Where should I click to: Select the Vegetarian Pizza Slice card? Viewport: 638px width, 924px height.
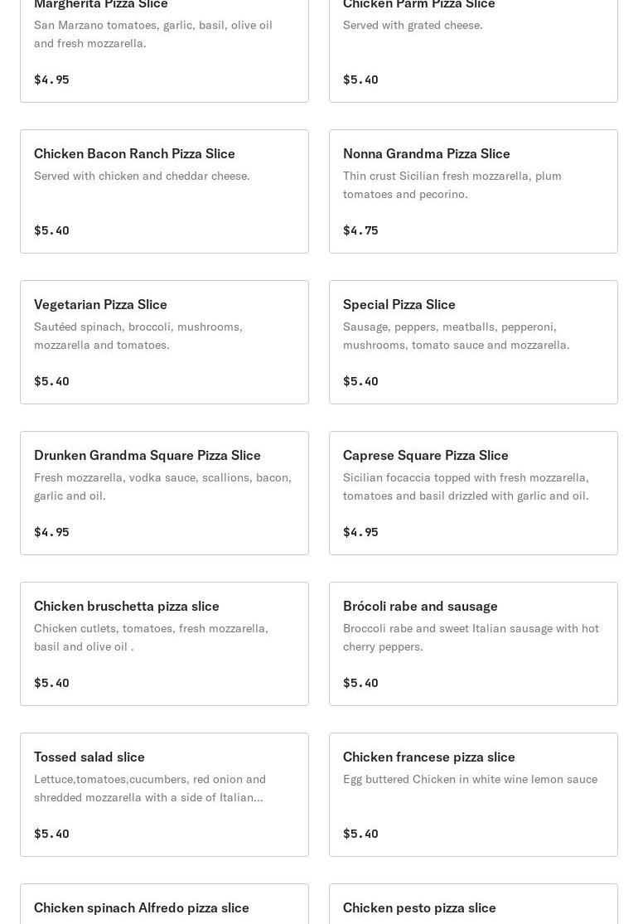pos(164,342)
